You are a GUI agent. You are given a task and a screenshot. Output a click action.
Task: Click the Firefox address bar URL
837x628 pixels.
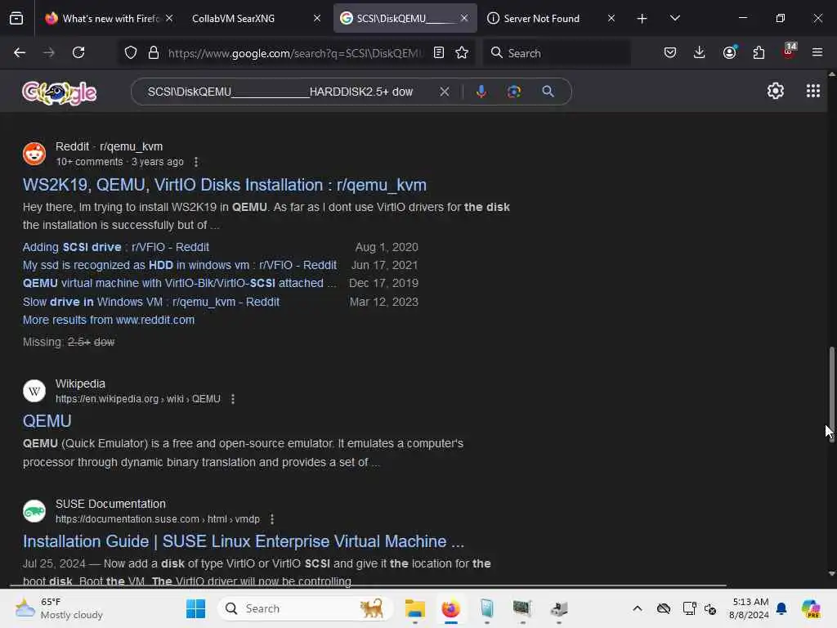tap(295, 53)
